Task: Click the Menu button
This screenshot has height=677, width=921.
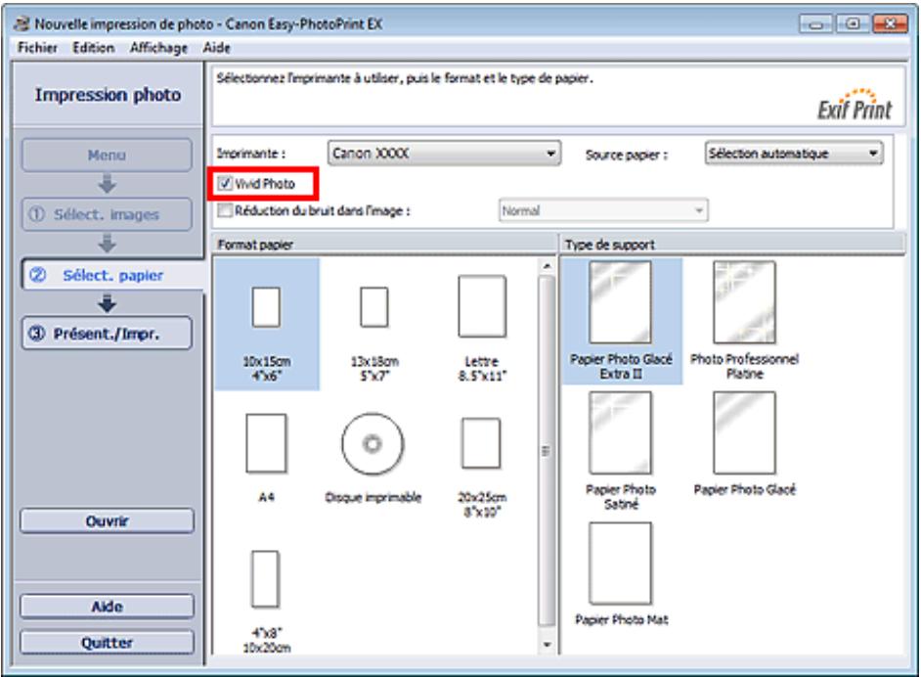Action: click(107, 156)
